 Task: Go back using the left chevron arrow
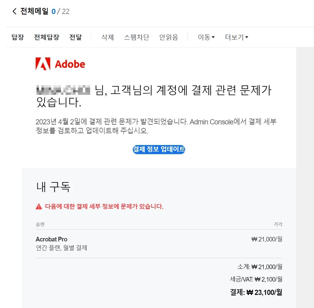point(14,11)
